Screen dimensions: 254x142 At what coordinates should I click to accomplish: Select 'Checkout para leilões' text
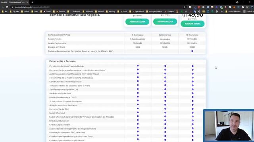coord(60,125)
